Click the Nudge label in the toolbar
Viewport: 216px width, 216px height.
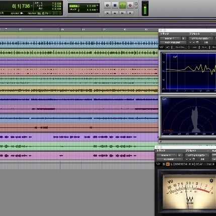74,10
